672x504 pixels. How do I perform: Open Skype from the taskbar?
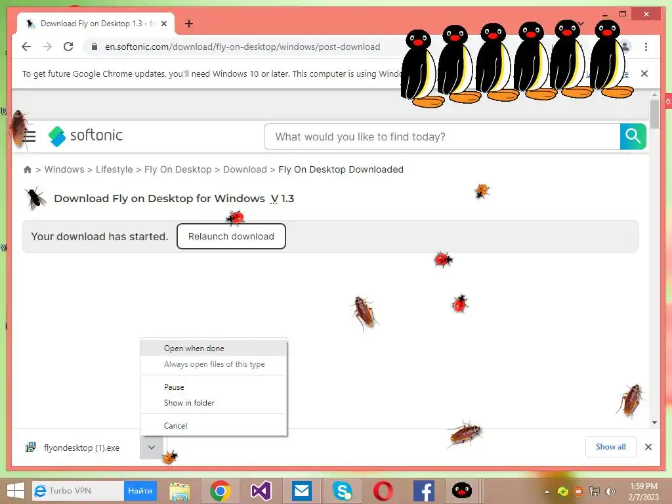[343, 491]
